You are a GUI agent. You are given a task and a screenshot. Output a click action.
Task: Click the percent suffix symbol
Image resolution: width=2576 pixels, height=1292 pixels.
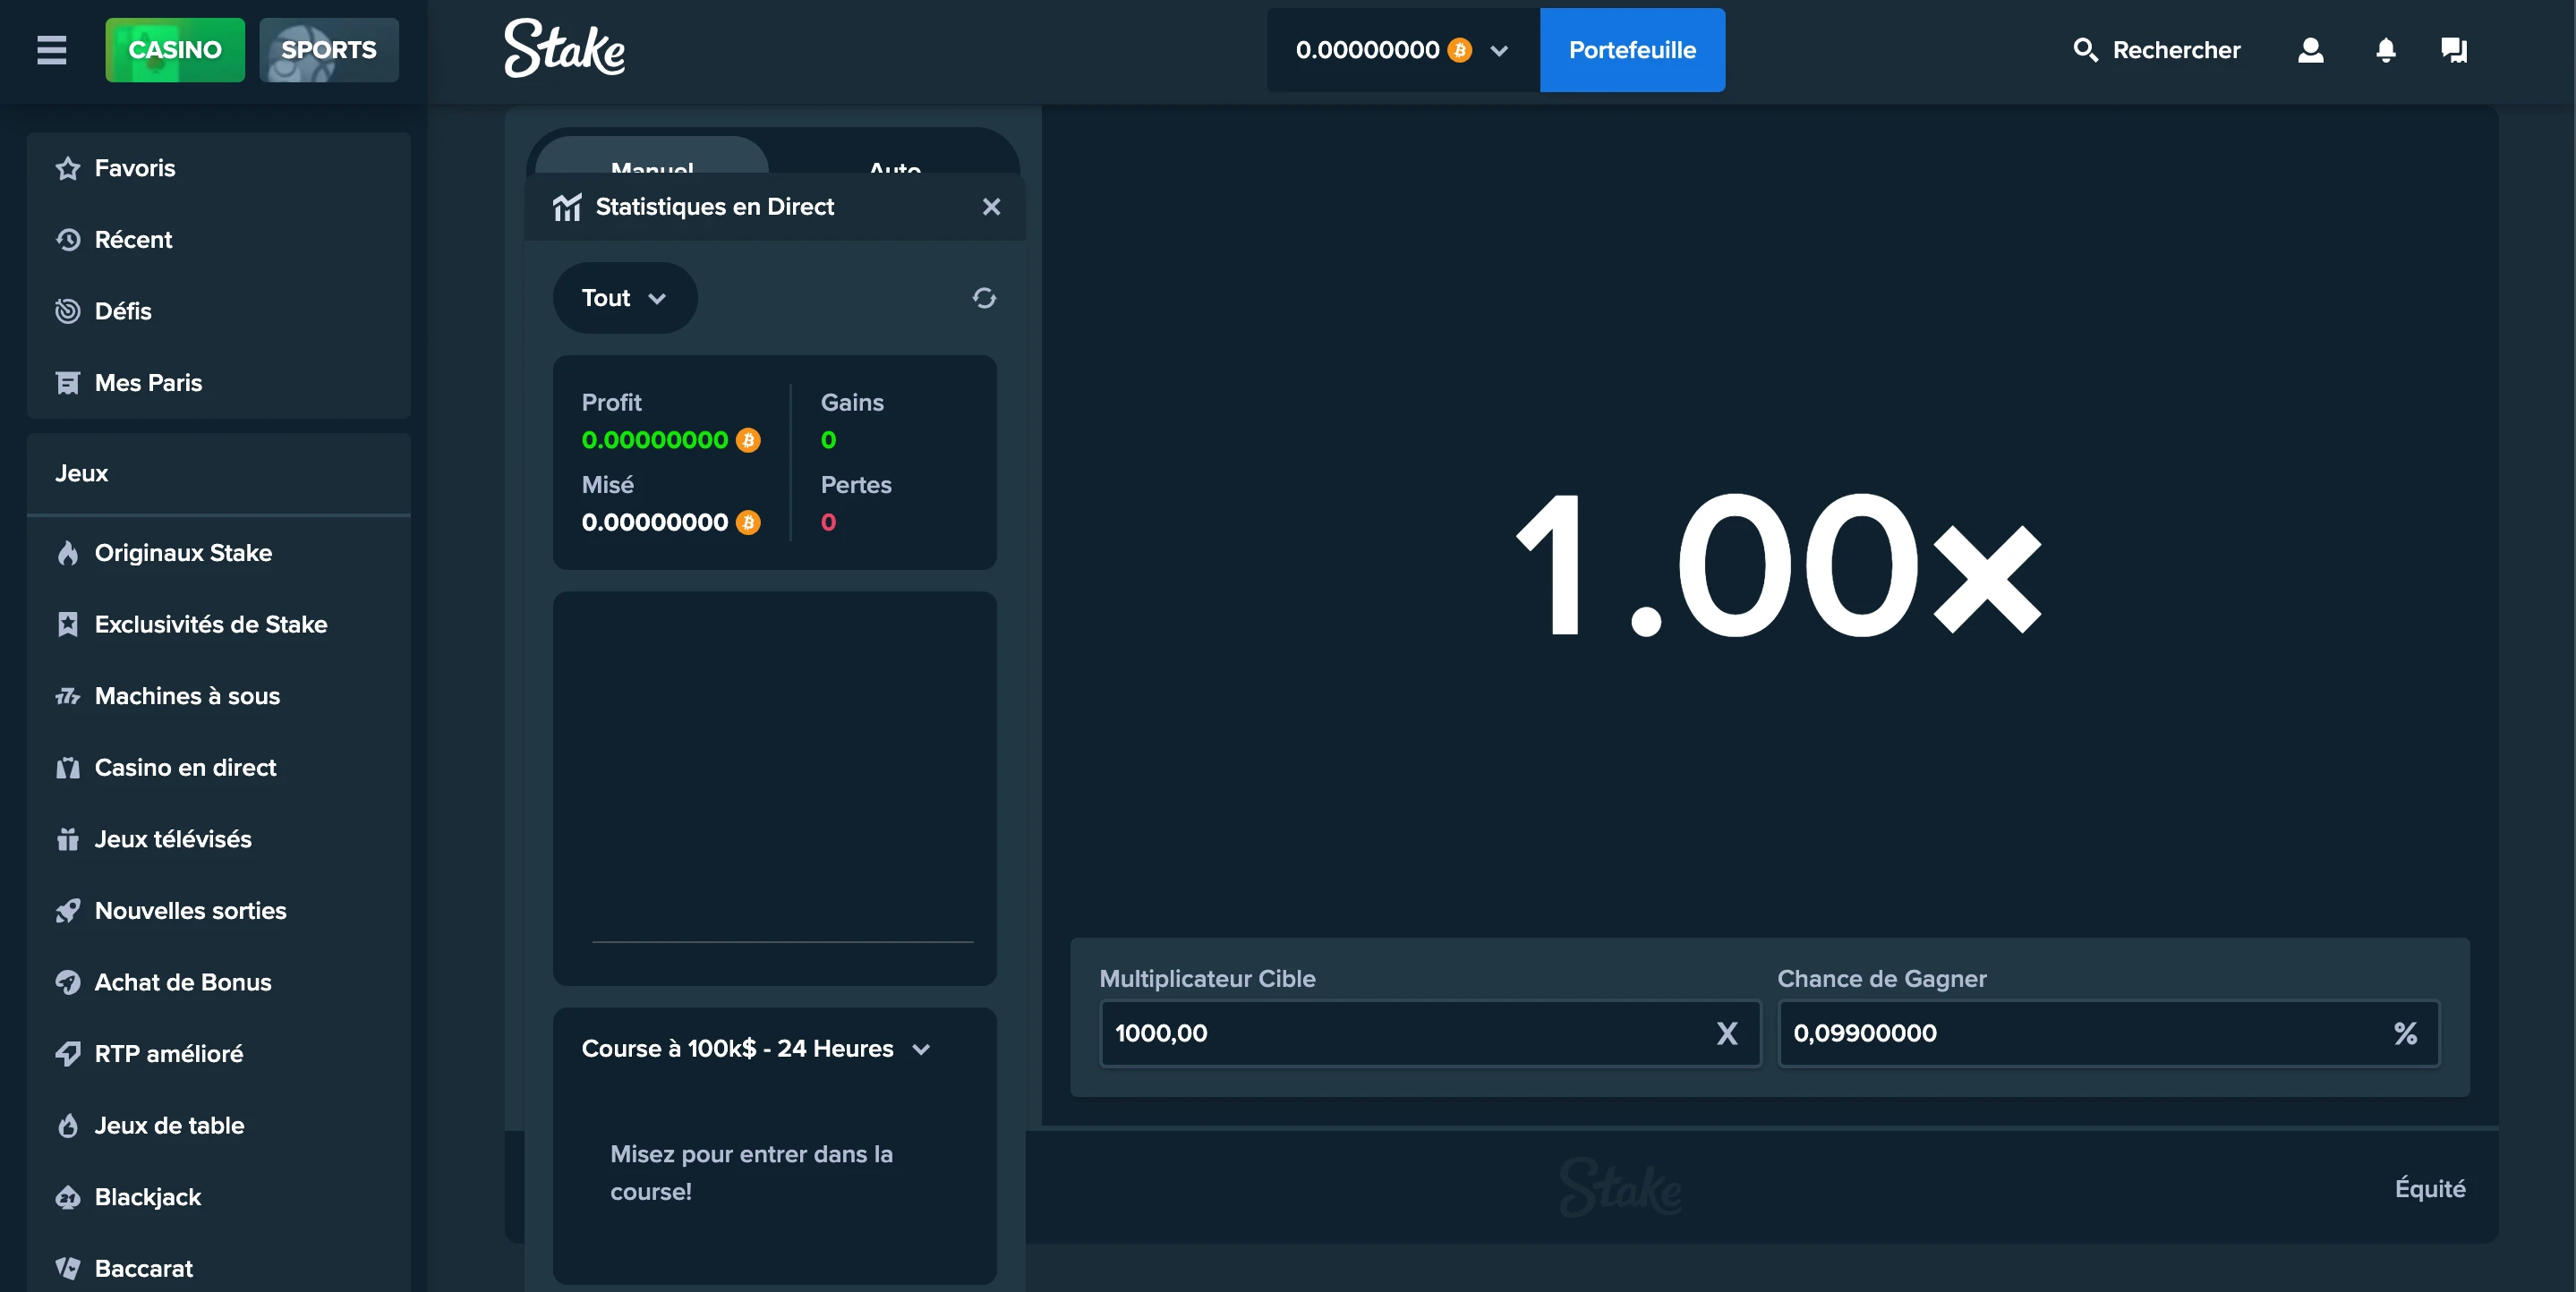point(2406,1034)
